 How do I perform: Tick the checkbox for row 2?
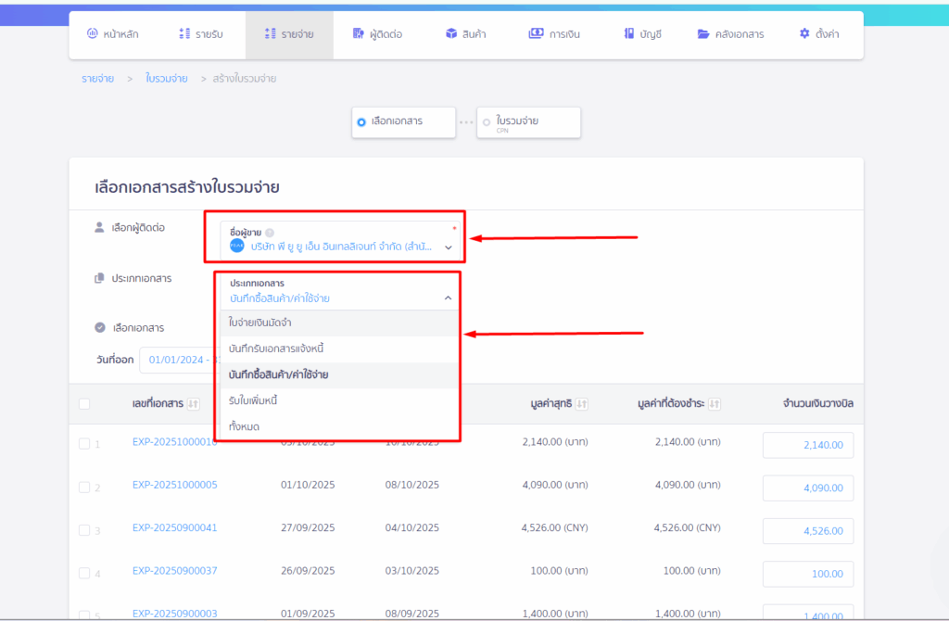84,487
